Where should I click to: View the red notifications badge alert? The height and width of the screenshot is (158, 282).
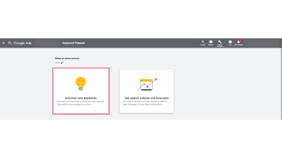240,40
